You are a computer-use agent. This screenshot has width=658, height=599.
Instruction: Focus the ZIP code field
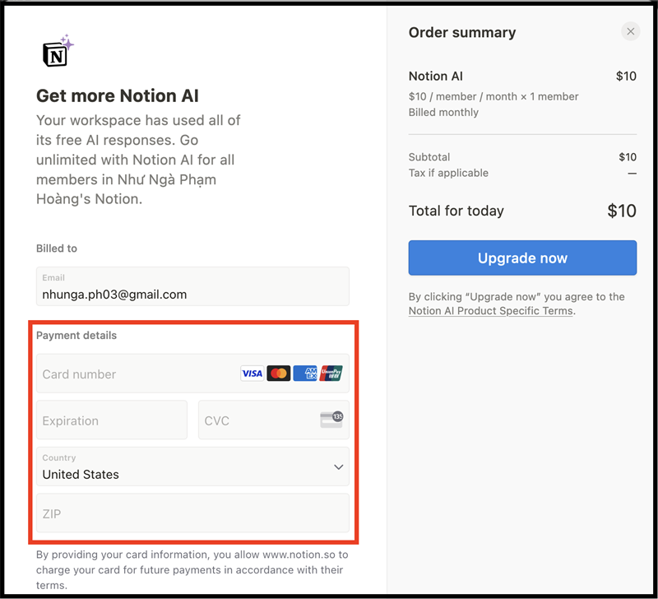tap(192, 513)
